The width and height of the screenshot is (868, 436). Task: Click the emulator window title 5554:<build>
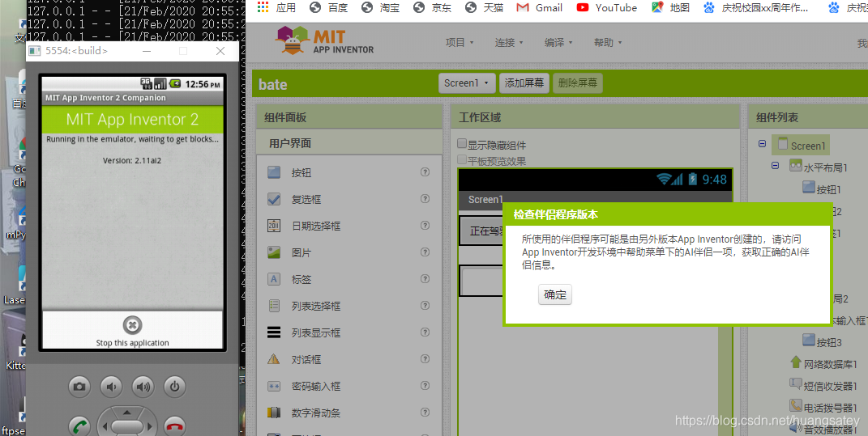[76, 51]
